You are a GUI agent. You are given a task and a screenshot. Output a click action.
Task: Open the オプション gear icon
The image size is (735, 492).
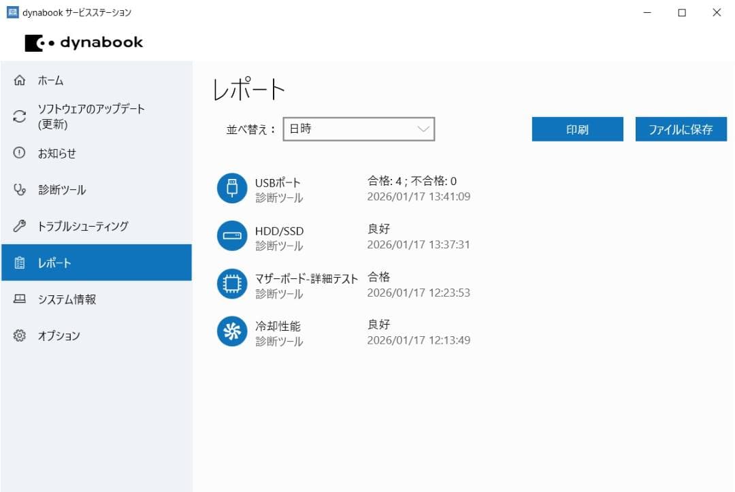click(18, 335)
